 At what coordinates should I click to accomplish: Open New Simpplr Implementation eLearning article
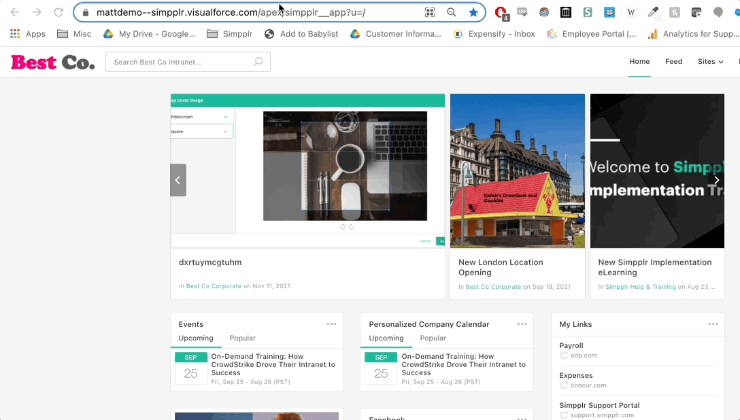click(x=654, y=267)
